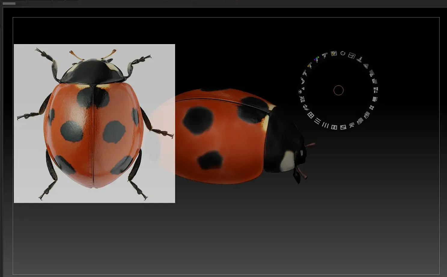Click the Spotlight Rotate circular-arrow icon
Image resolution: width=447 pixels, height=277 pixels.
(x=343, y=53)
